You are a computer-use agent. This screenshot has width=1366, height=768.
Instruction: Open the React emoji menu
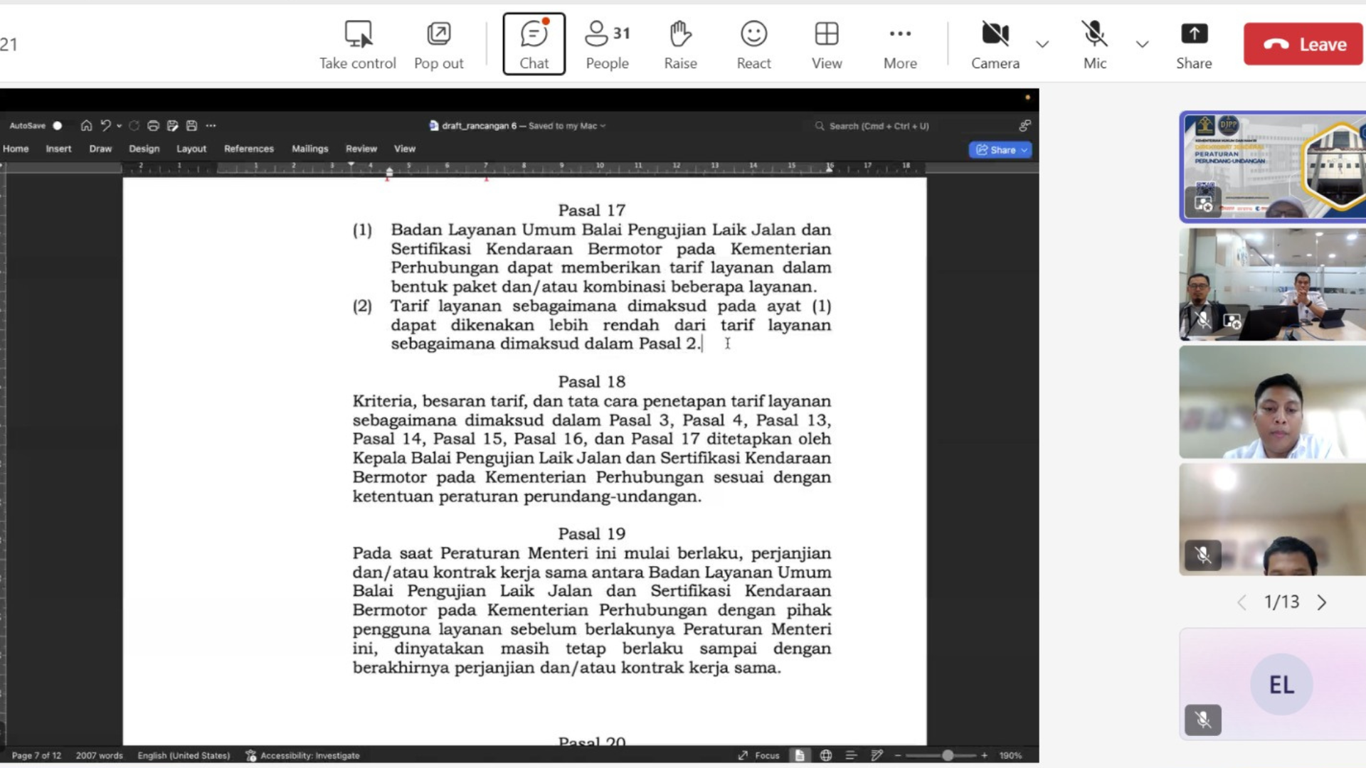[x=753, y=45]
